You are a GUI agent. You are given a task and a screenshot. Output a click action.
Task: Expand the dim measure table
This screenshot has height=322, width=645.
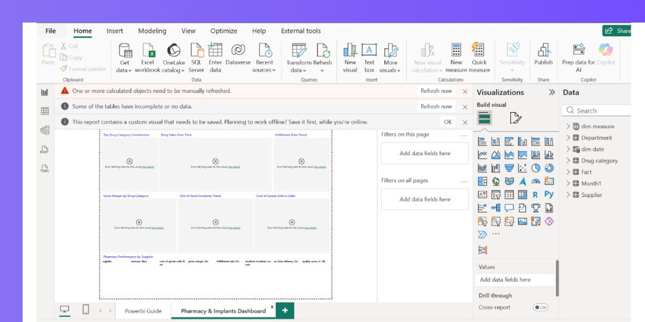point(568,126)
